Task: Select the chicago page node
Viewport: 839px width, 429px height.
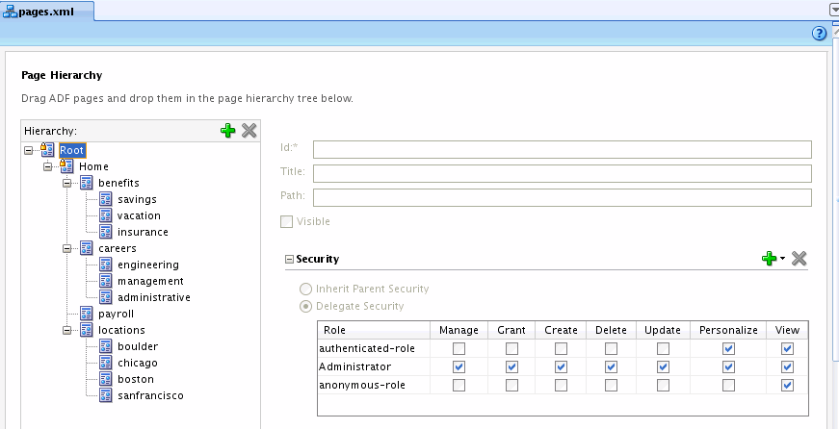Action: [x=138, y=363]
